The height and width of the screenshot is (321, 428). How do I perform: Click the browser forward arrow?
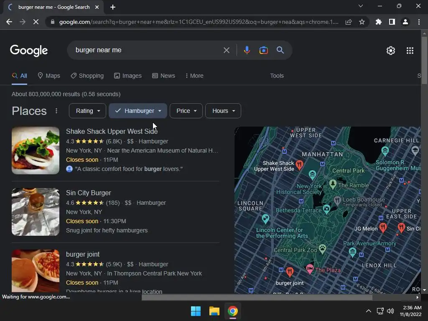pos(23,22)
